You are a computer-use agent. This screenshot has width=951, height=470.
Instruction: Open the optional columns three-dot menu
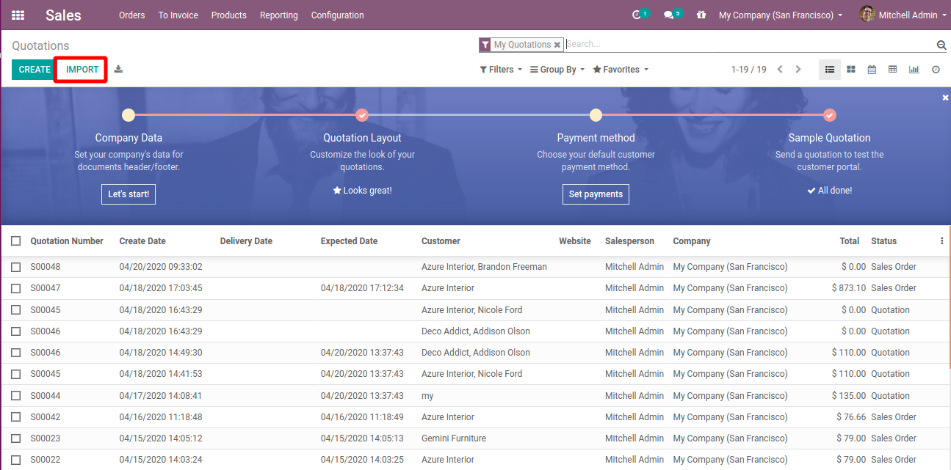[942, 240]
